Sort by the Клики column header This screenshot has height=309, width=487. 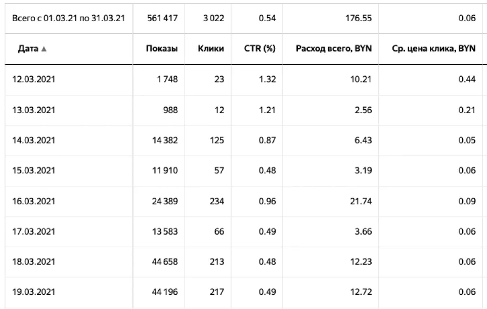[211, 49]
